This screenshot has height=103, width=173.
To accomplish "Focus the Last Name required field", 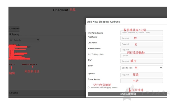I will 142,44.
